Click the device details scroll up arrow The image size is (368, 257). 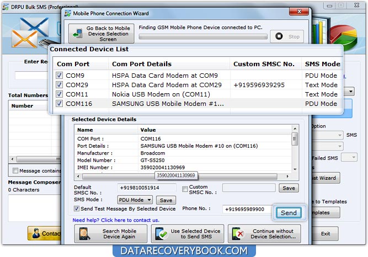295,128
